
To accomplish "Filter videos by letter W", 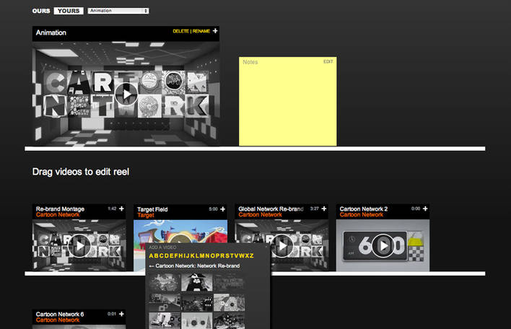I will click(242, 255).
